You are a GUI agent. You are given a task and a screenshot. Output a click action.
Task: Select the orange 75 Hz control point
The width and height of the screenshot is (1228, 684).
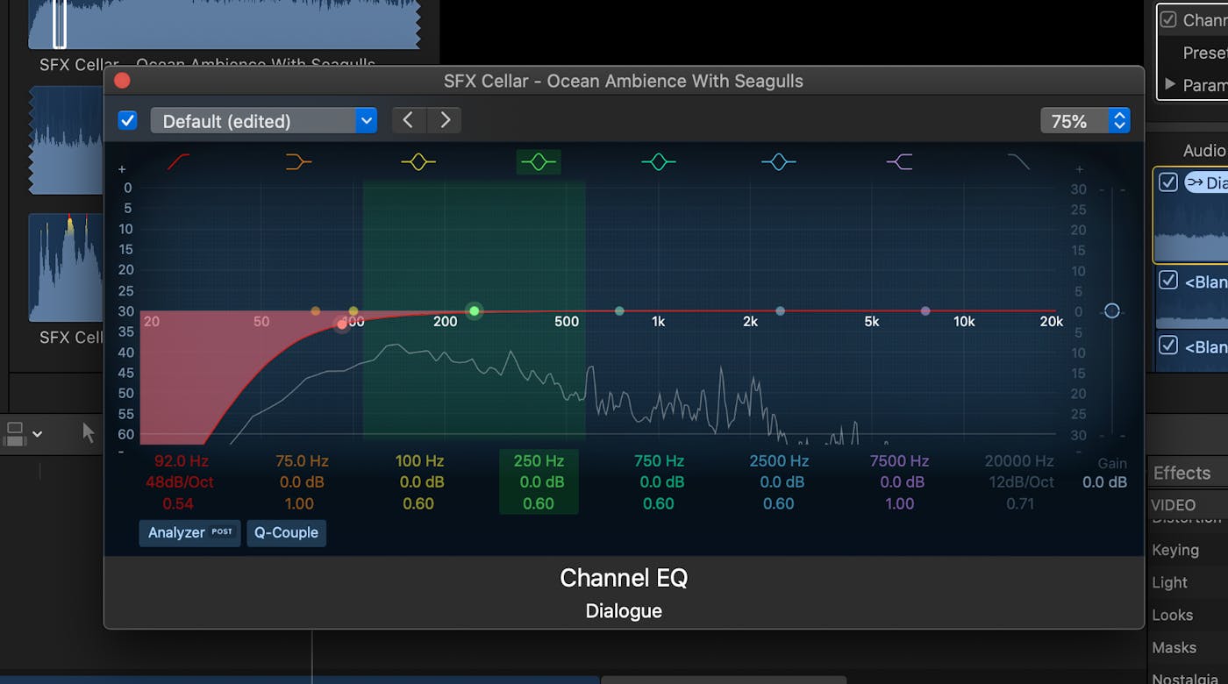pos(316,311)
